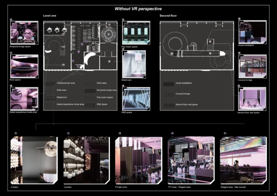
Task: Select the Without VR perspective title
Action: point(138,8)
